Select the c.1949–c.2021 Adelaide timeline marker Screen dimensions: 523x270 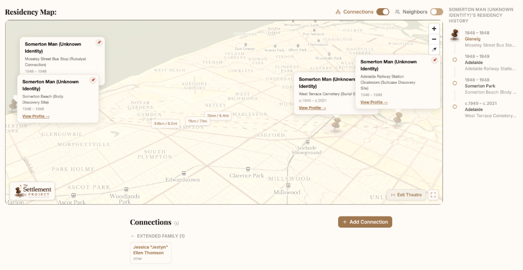(x=455, y=107)
